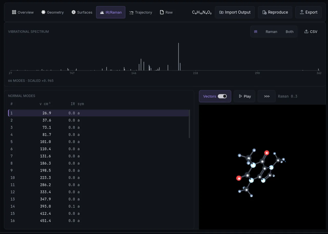Open the Overview tab grid icon

(14, 12)
